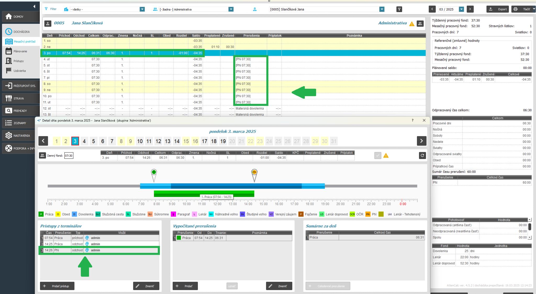Click the orange PN pin on timeline
Screen dimensions: 536x294
click(x=254, y=172)
